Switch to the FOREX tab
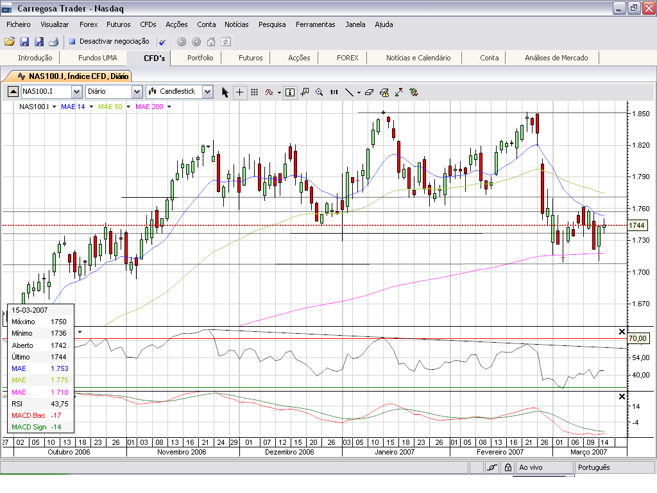Screen dimensions: 657x493 (x=347, y=58)
